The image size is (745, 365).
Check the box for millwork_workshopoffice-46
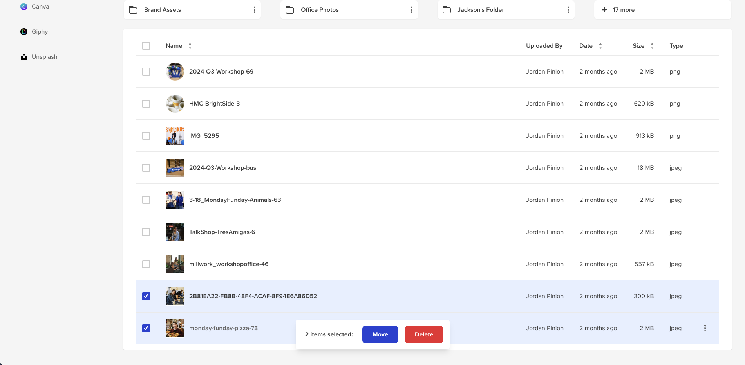pos(146,264)
